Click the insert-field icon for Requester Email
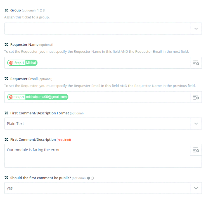 tap(196, 97)
